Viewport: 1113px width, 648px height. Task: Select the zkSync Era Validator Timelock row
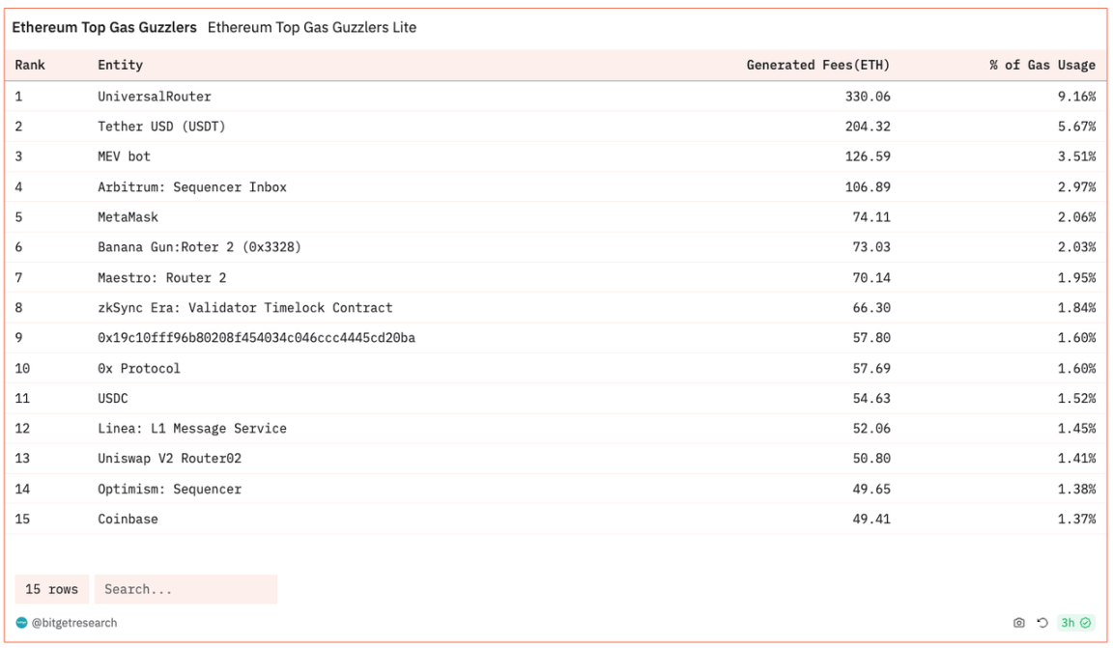(245, 308)
